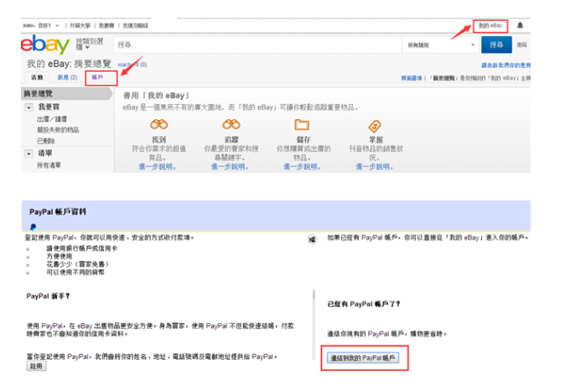Image resolution: width=565 pixels, height=390 pixels.
Task: Click the 頁面選項 link
Action: [x=412, y=78]
